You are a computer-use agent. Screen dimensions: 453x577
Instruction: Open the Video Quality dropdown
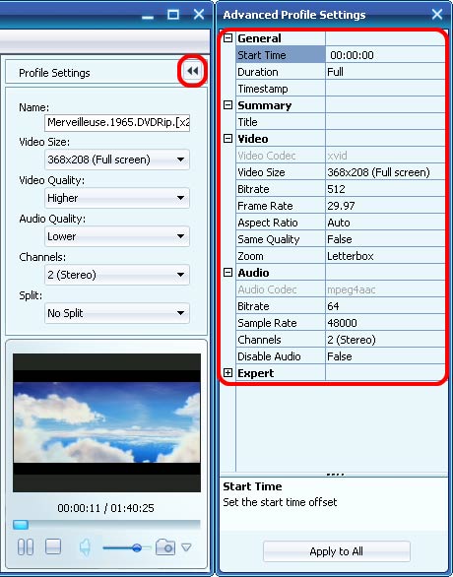click(117, 198)
